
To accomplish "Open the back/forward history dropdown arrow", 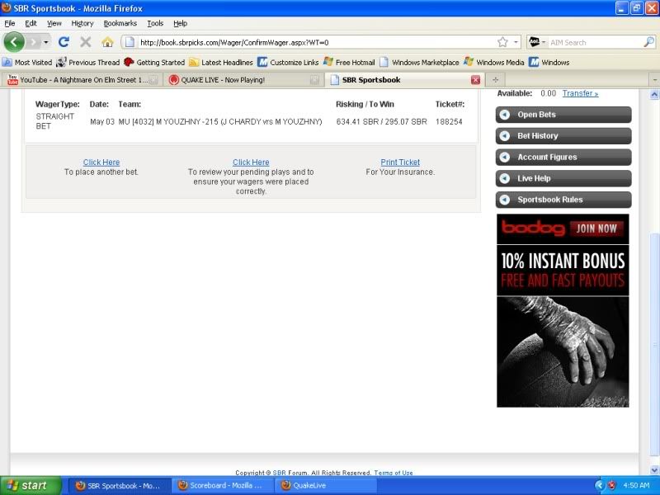I will [46, 42].
